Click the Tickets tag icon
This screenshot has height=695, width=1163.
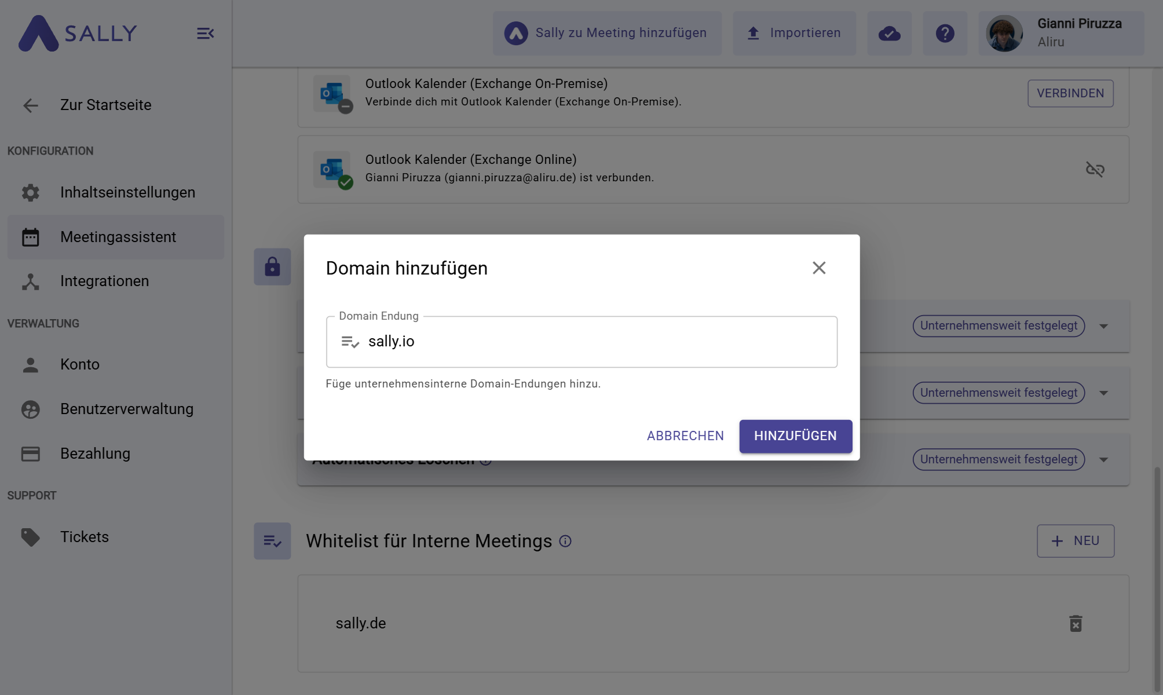(30, 537)
